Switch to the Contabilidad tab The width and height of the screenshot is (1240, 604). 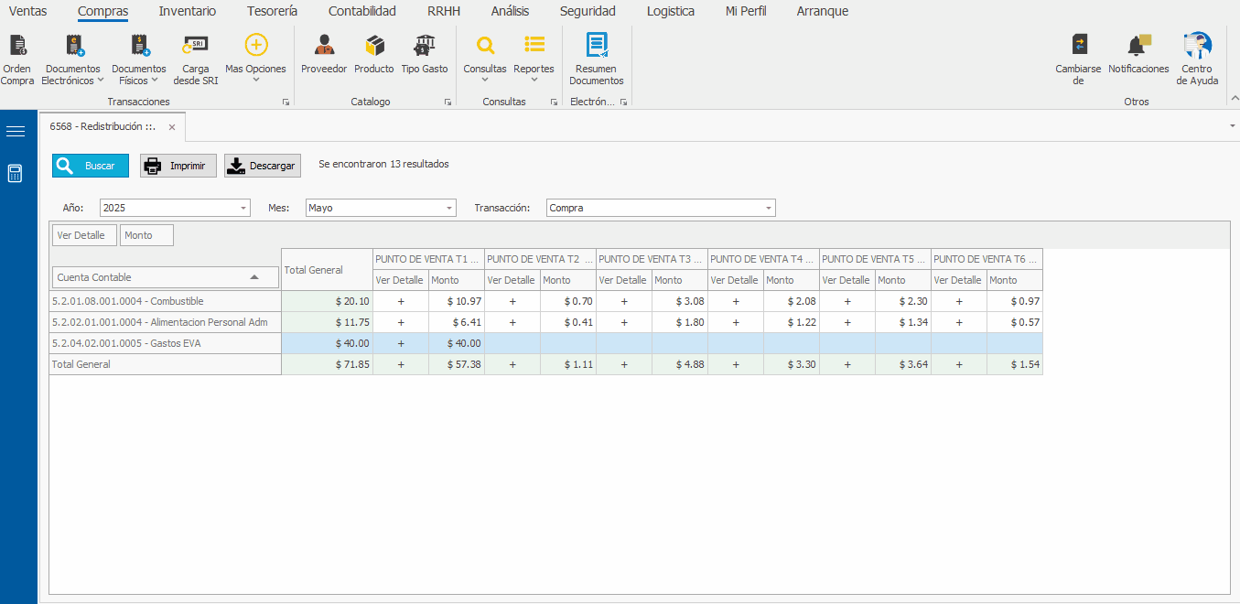coord(362,11)
